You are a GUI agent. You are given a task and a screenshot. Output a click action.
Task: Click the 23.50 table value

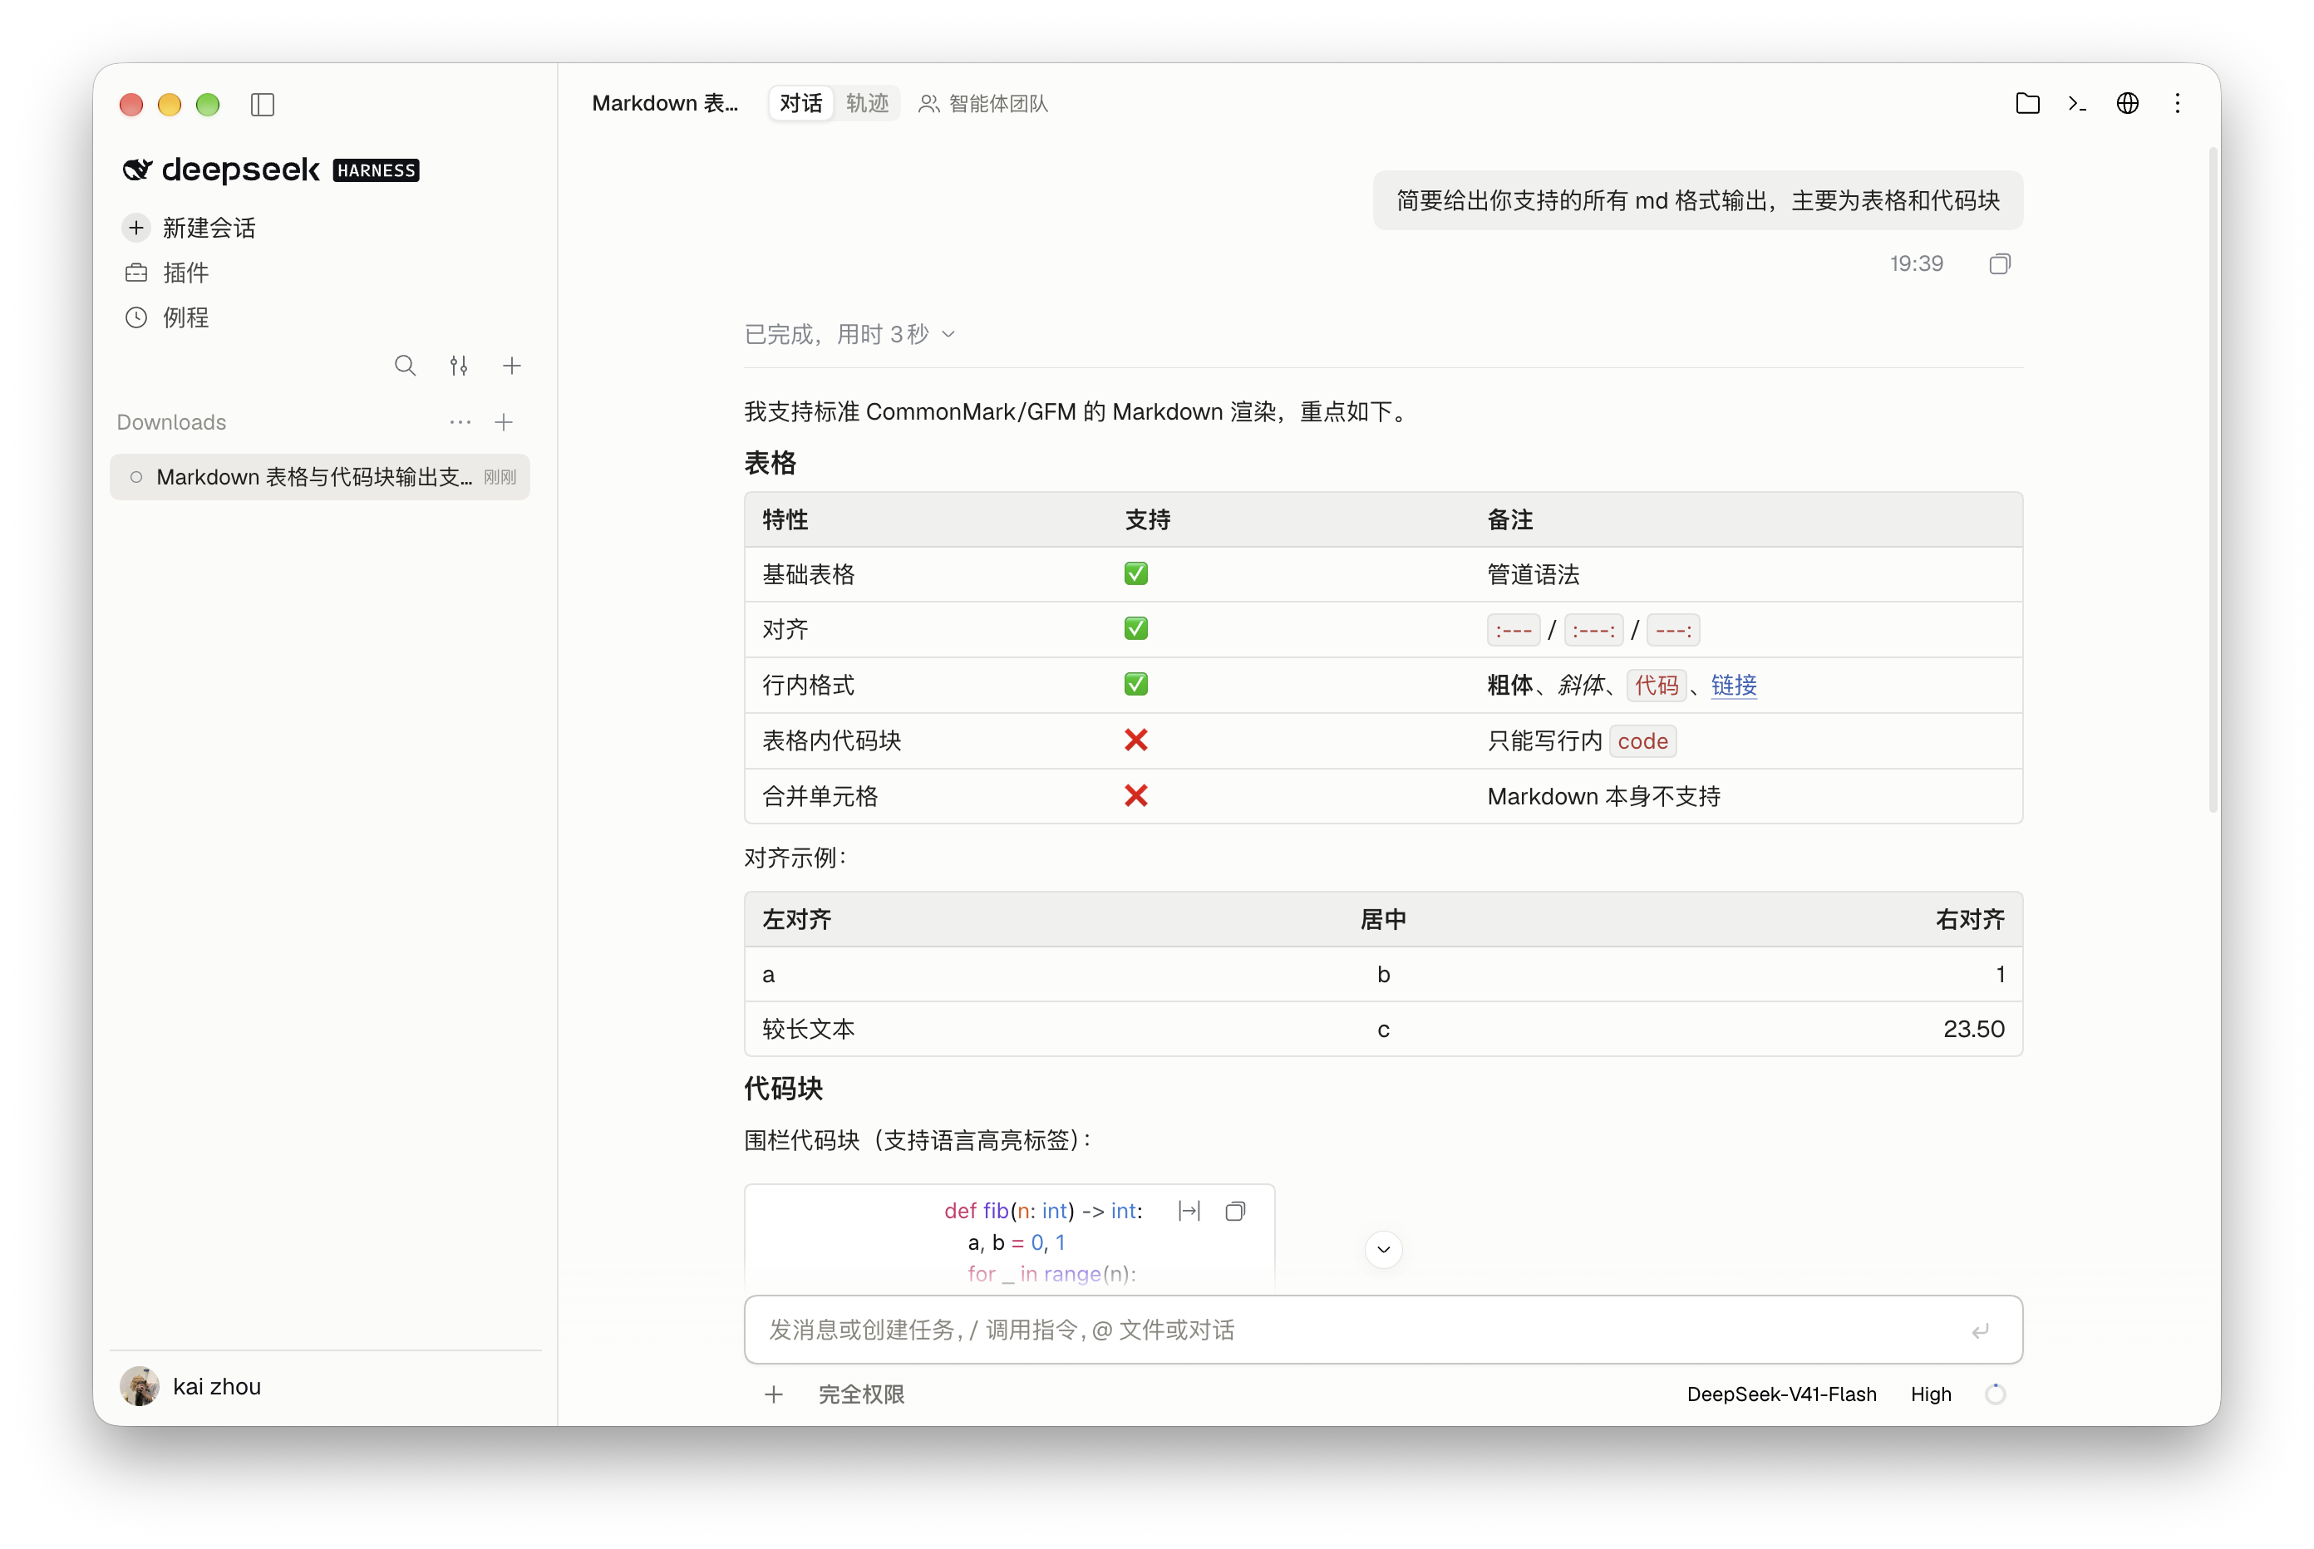[x=1973, y=1029]
